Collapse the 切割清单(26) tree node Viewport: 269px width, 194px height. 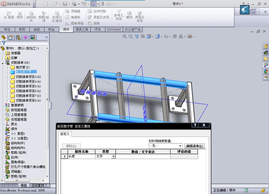[x=2, y=63]
